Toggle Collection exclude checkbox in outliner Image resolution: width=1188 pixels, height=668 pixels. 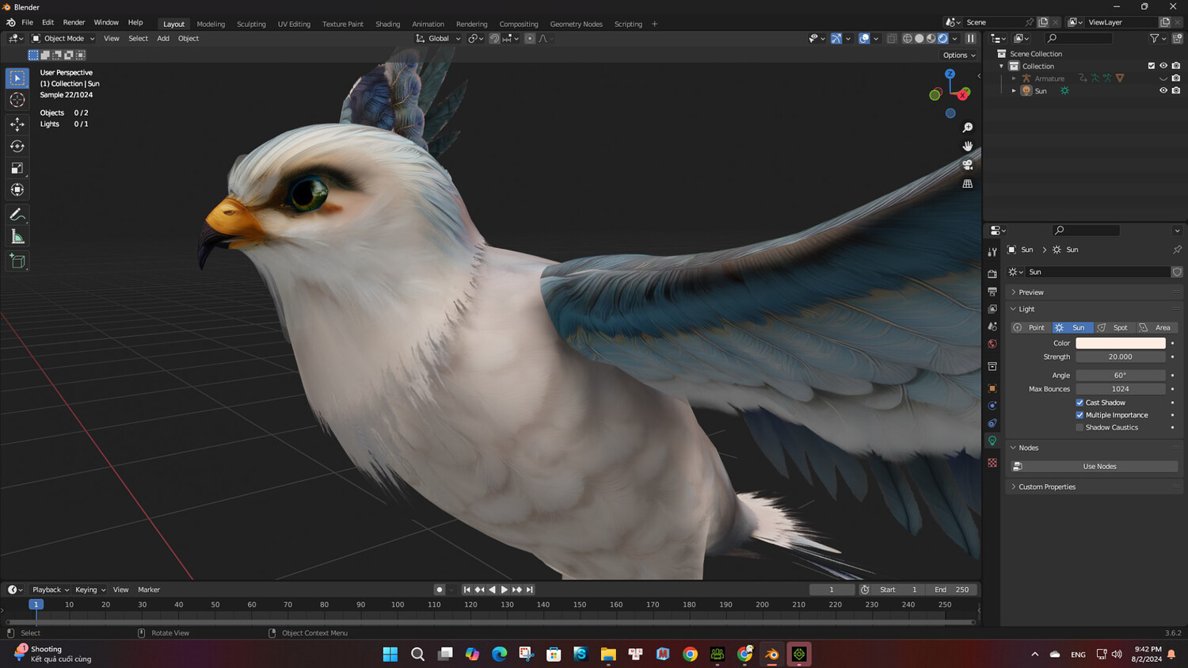point(1152,66)
